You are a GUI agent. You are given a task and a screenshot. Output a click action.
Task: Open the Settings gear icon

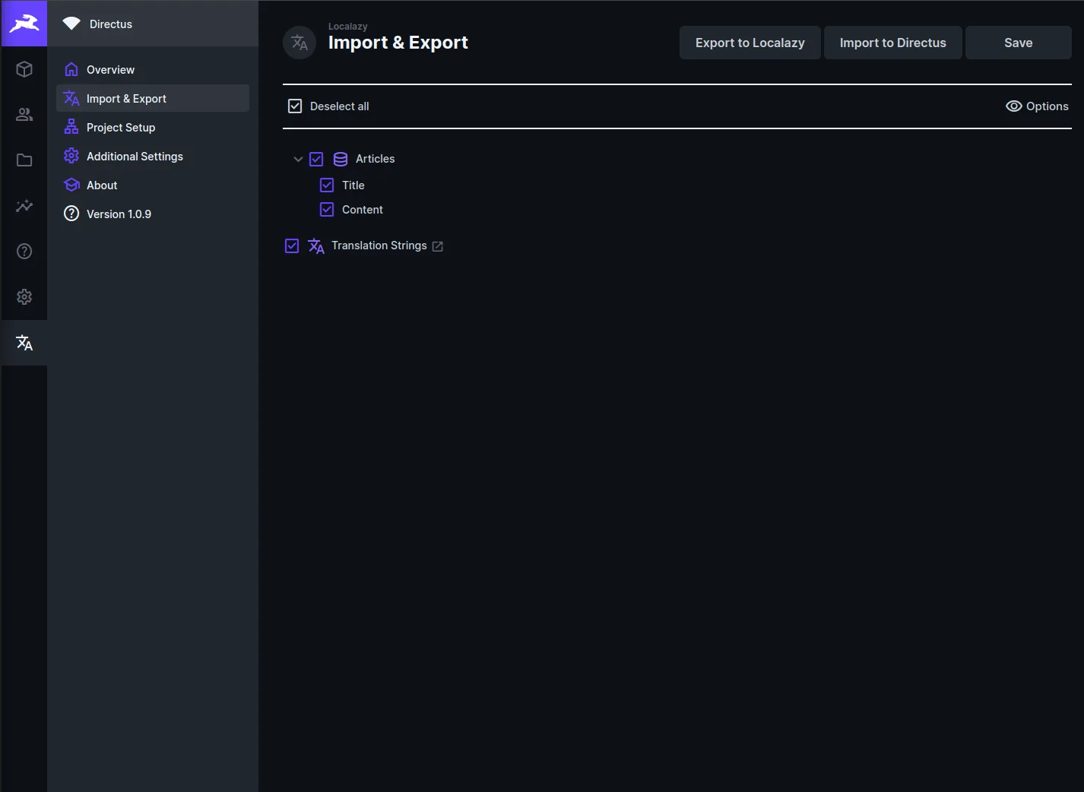click(x=24, y=297)
